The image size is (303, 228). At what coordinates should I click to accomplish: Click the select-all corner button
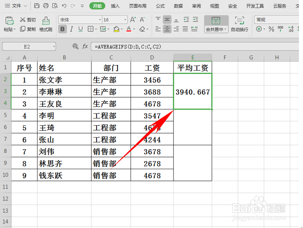click(6, 57)
